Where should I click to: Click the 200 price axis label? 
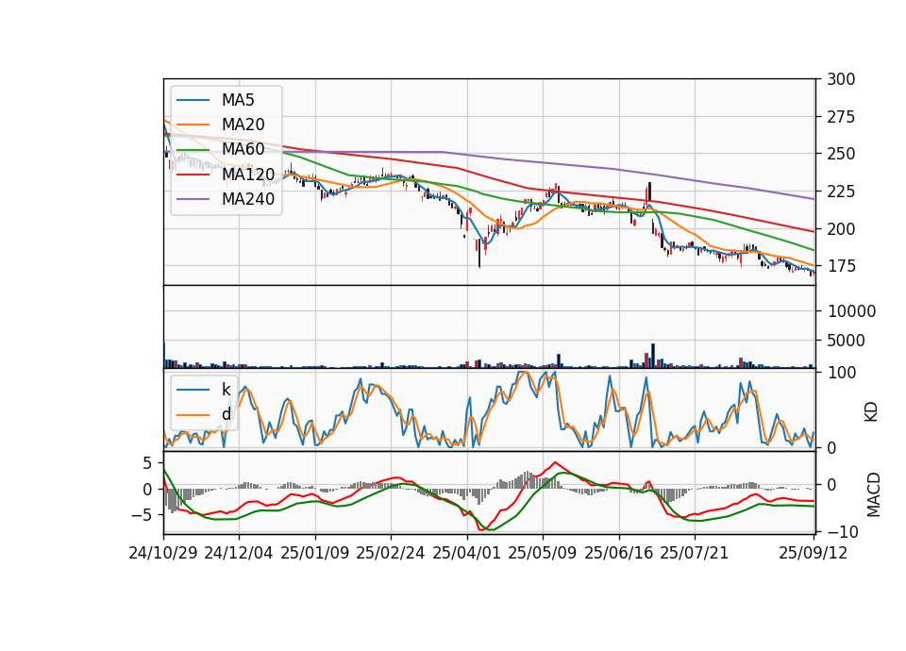tap(841, 228)
